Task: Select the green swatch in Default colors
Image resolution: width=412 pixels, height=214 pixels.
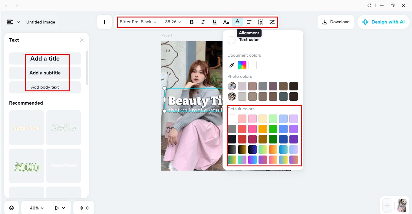Action: (x=273, y=129)
